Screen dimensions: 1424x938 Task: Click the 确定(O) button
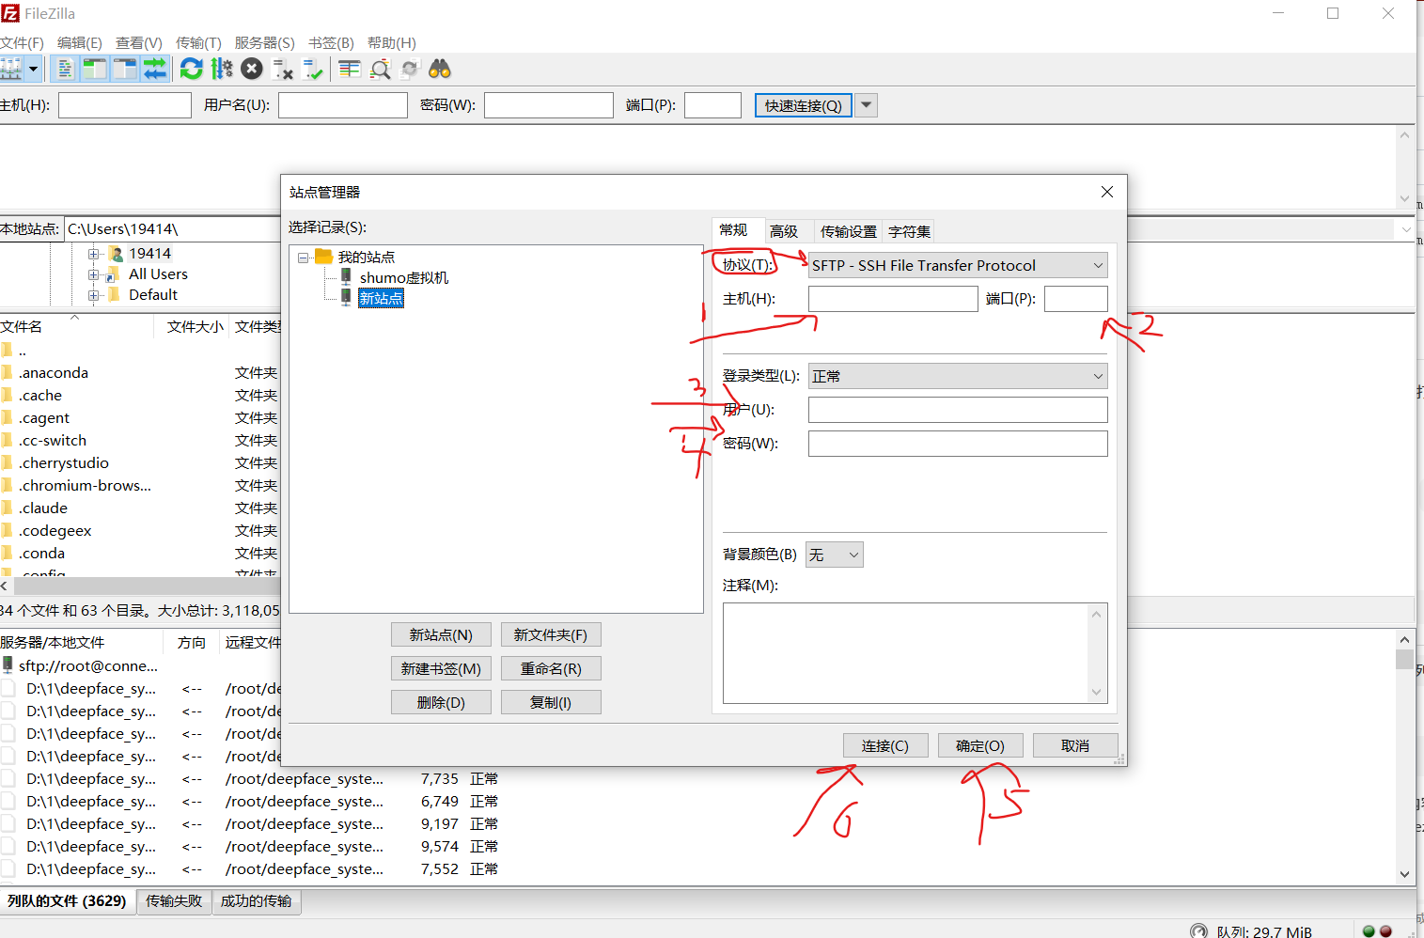coord(980,745)
